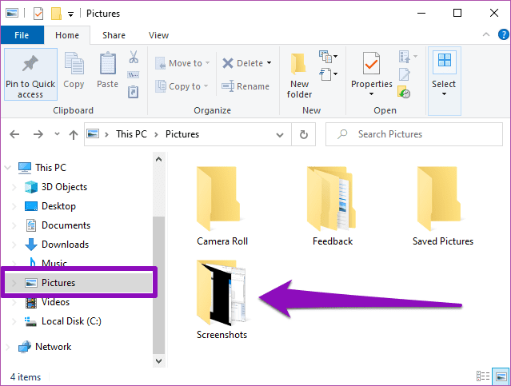Switch to details view in status bar
Viewport: 511px width, 386px height.
(x=483, y=376)
